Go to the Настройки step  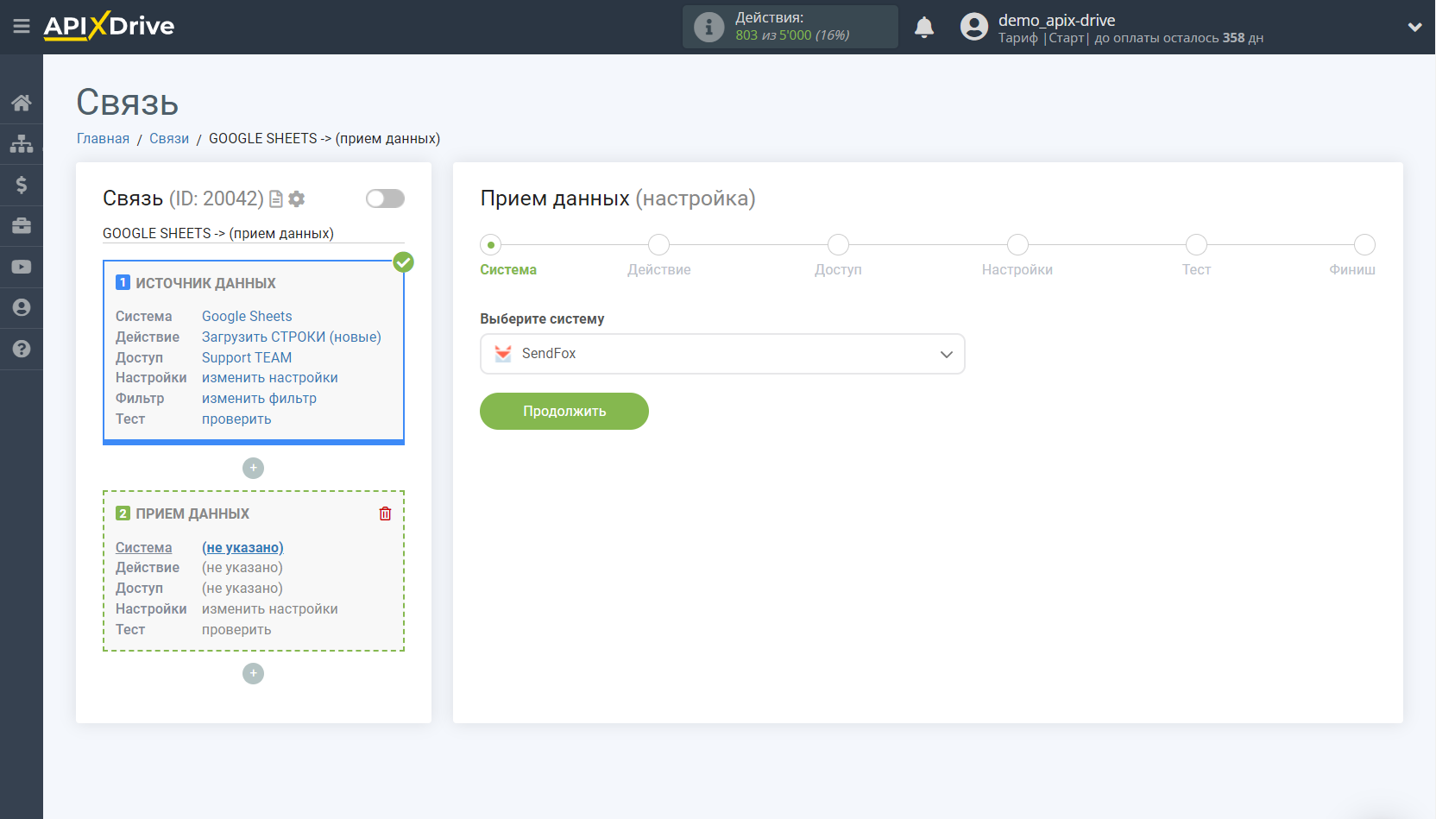pyautogui.click(x=1017, y=245)
